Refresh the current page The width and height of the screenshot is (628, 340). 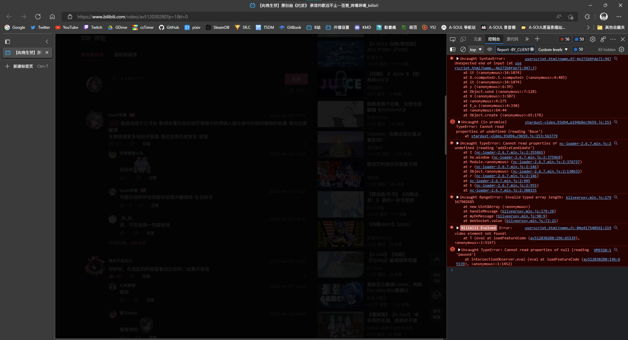[38, 17]
